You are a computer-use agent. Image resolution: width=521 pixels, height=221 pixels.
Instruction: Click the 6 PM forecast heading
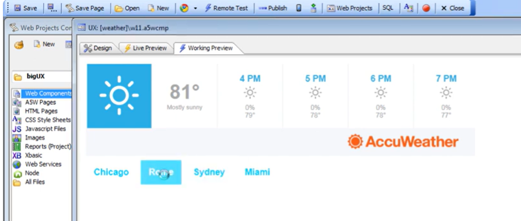380,79
